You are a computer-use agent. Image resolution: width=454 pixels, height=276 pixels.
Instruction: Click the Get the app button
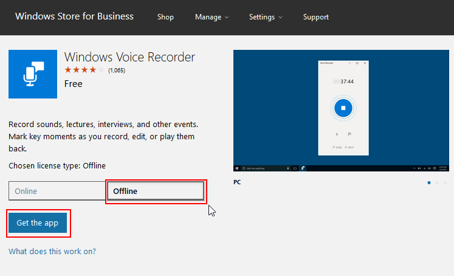pos(38,223)
